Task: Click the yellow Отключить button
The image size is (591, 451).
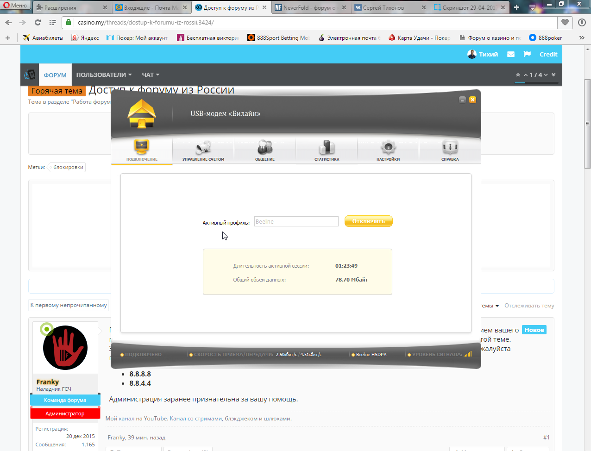Action: (369, 221)
